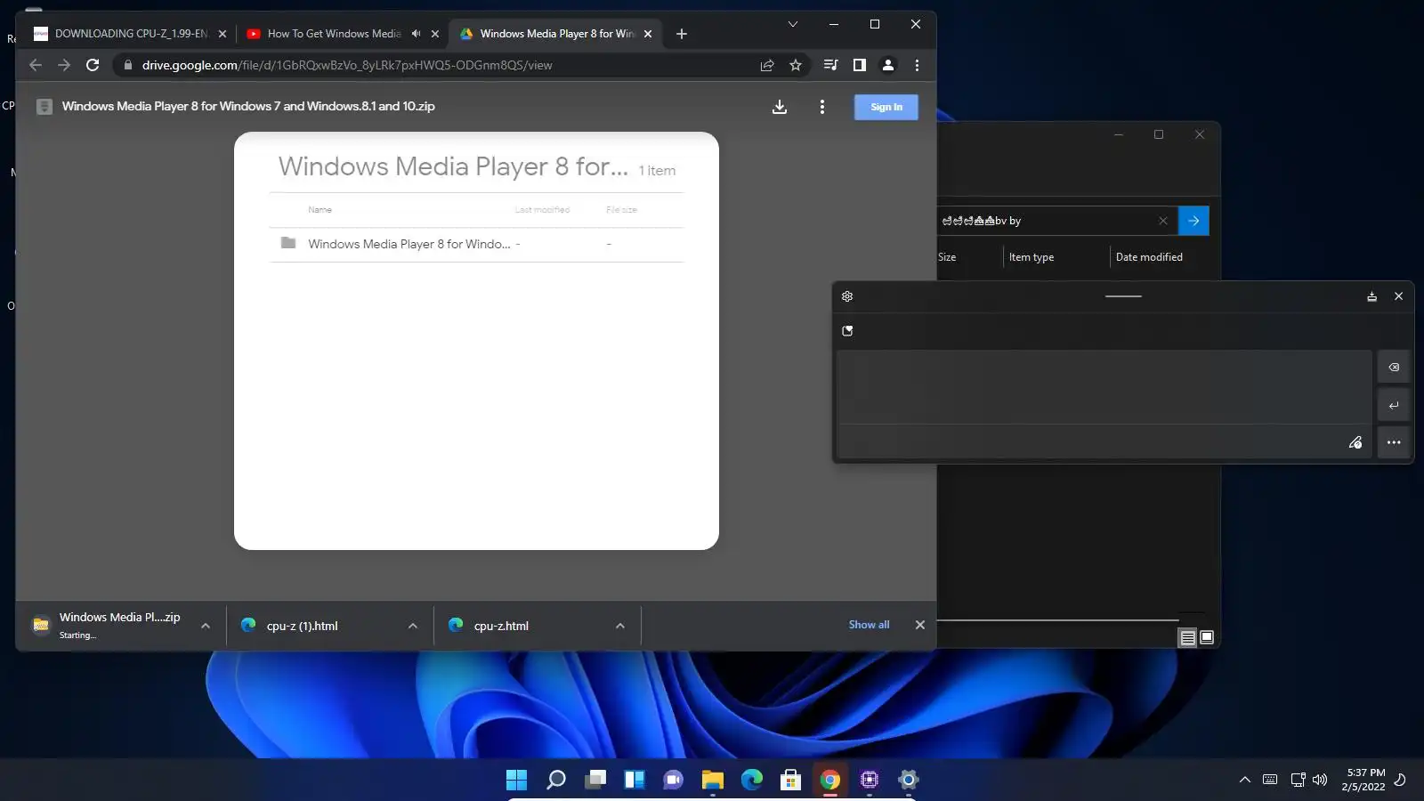
Task: Toggle Chrome side panel
Action: click(860, 65)
